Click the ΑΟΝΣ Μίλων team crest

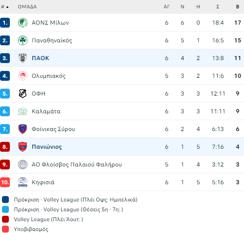tap(23, 23)
